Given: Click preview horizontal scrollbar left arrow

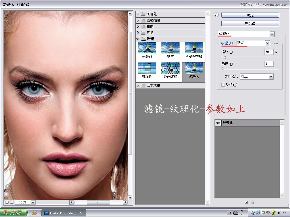Looking at the screenshot, I should point(72,202).
